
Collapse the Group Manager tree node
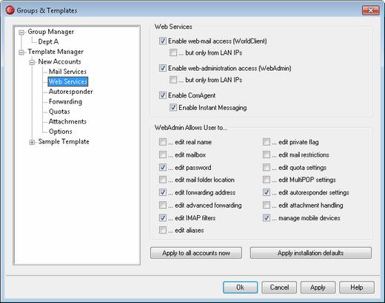pyautogui.click(x=21, y=33)
